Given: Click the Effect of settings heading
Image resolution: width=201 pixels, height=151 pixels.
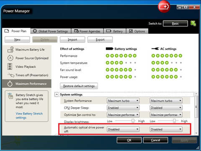Looking at the screenshot, I should (72, 49).
